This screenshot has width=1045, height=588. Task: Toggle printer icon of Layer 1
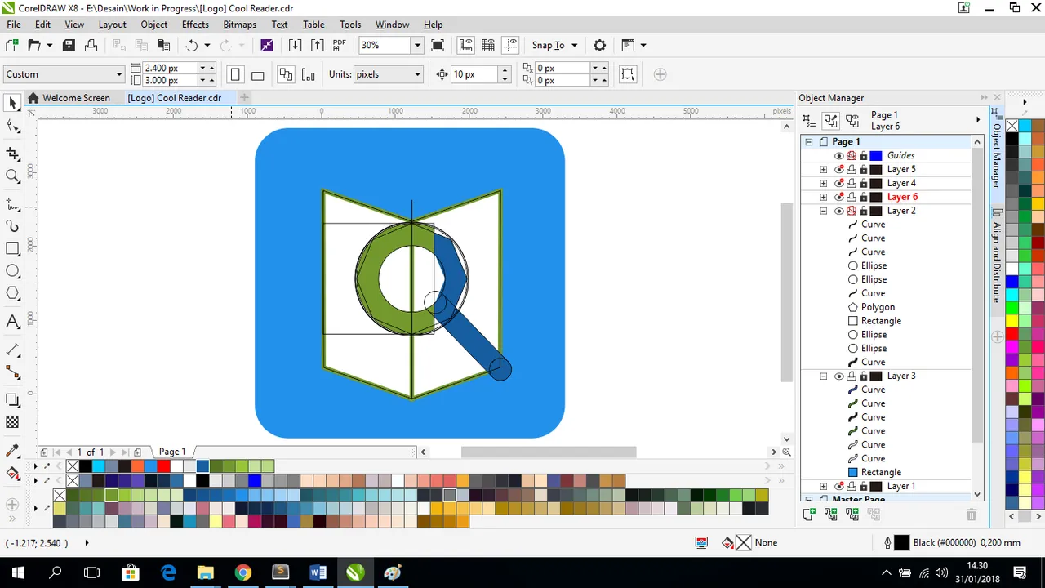pos(851,486)
